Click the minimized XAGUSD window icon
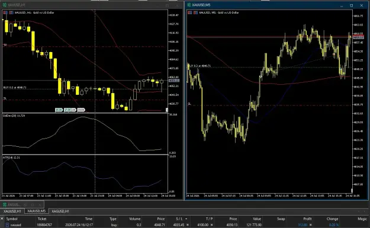This screenshot has height=228, width=370. click(x=5, y=205)
